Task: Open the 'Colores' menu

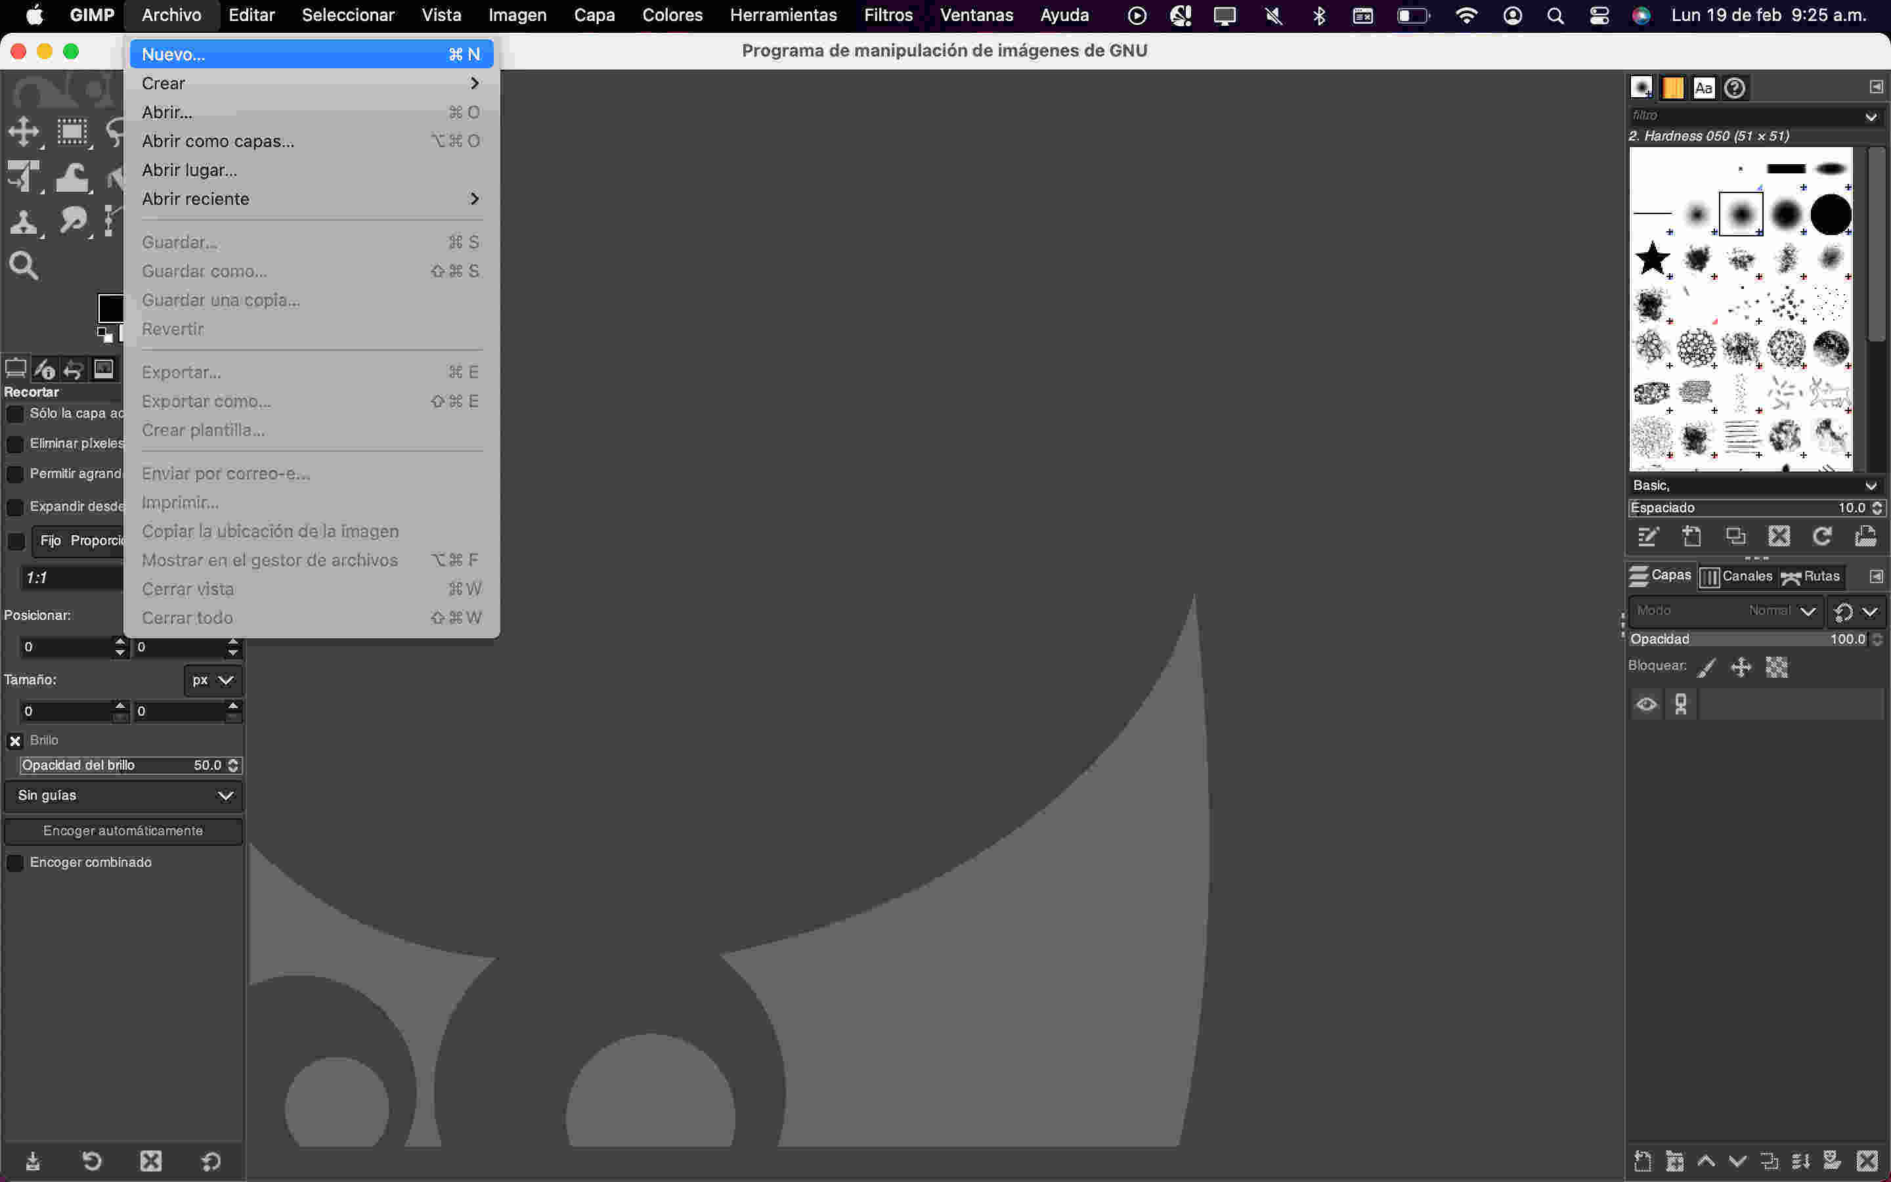Action: point(672,15)
